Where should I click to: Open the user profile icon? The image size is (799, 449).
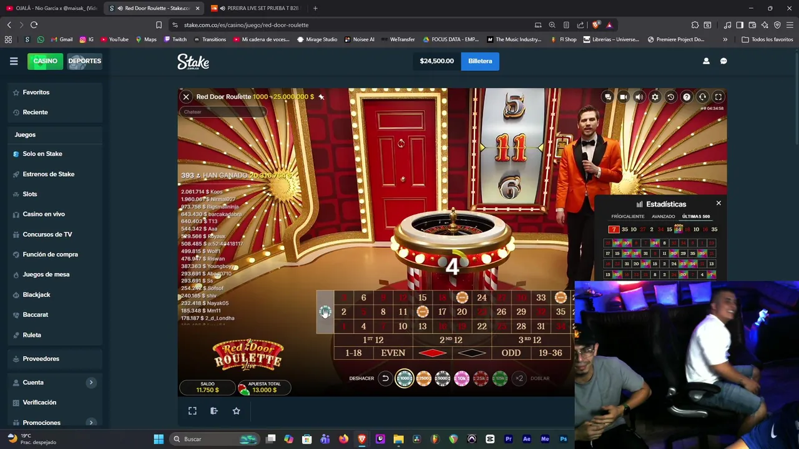pos(706,61)
